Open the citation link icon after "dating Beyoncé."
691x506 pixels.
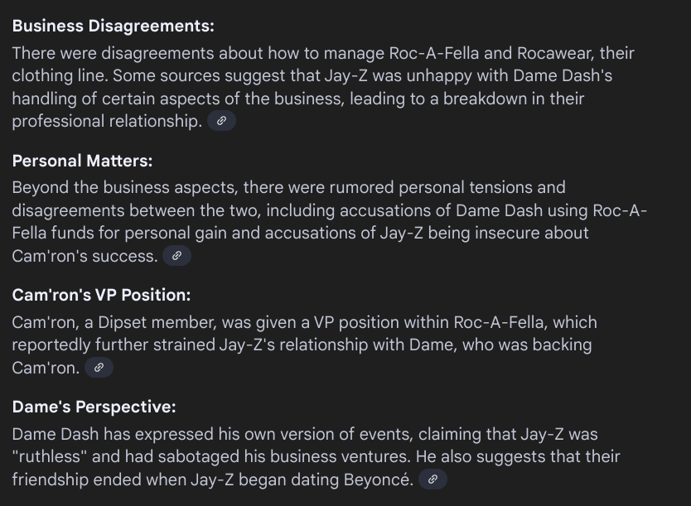point(432,479)
